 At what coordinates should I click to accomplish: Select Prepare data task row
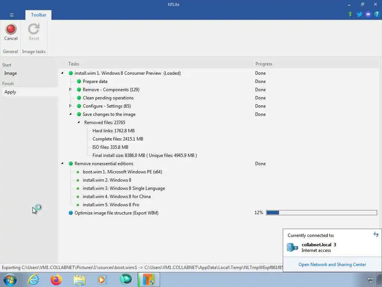tap(95, 81)
